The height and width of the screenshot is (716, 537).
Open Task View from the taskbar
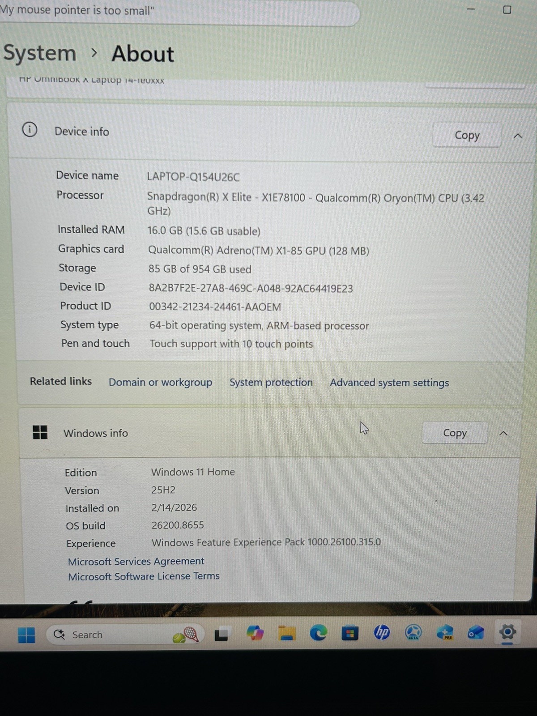click(x=221, y=635)
